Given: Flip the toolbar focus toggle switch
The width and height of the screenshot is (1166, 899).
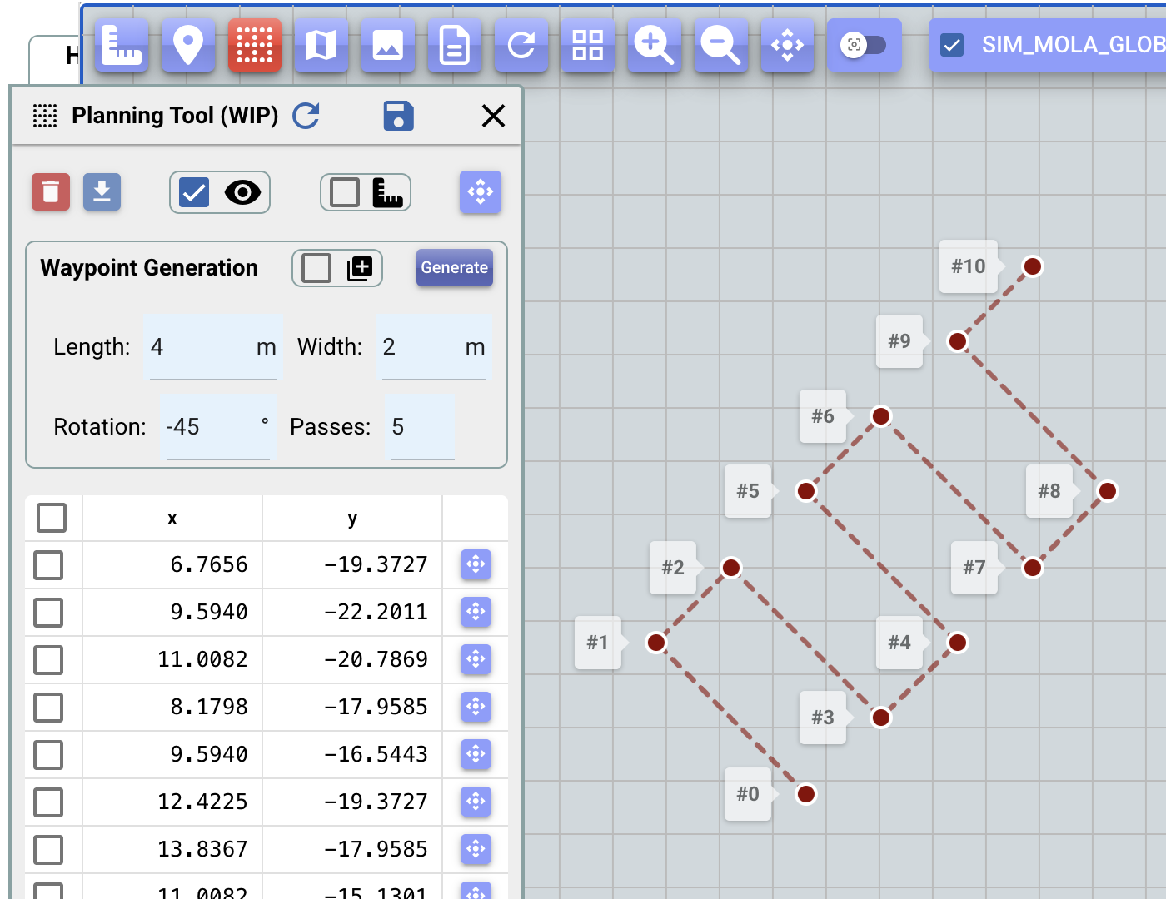Looking at the screenshot, I should [x=864, y=45].
